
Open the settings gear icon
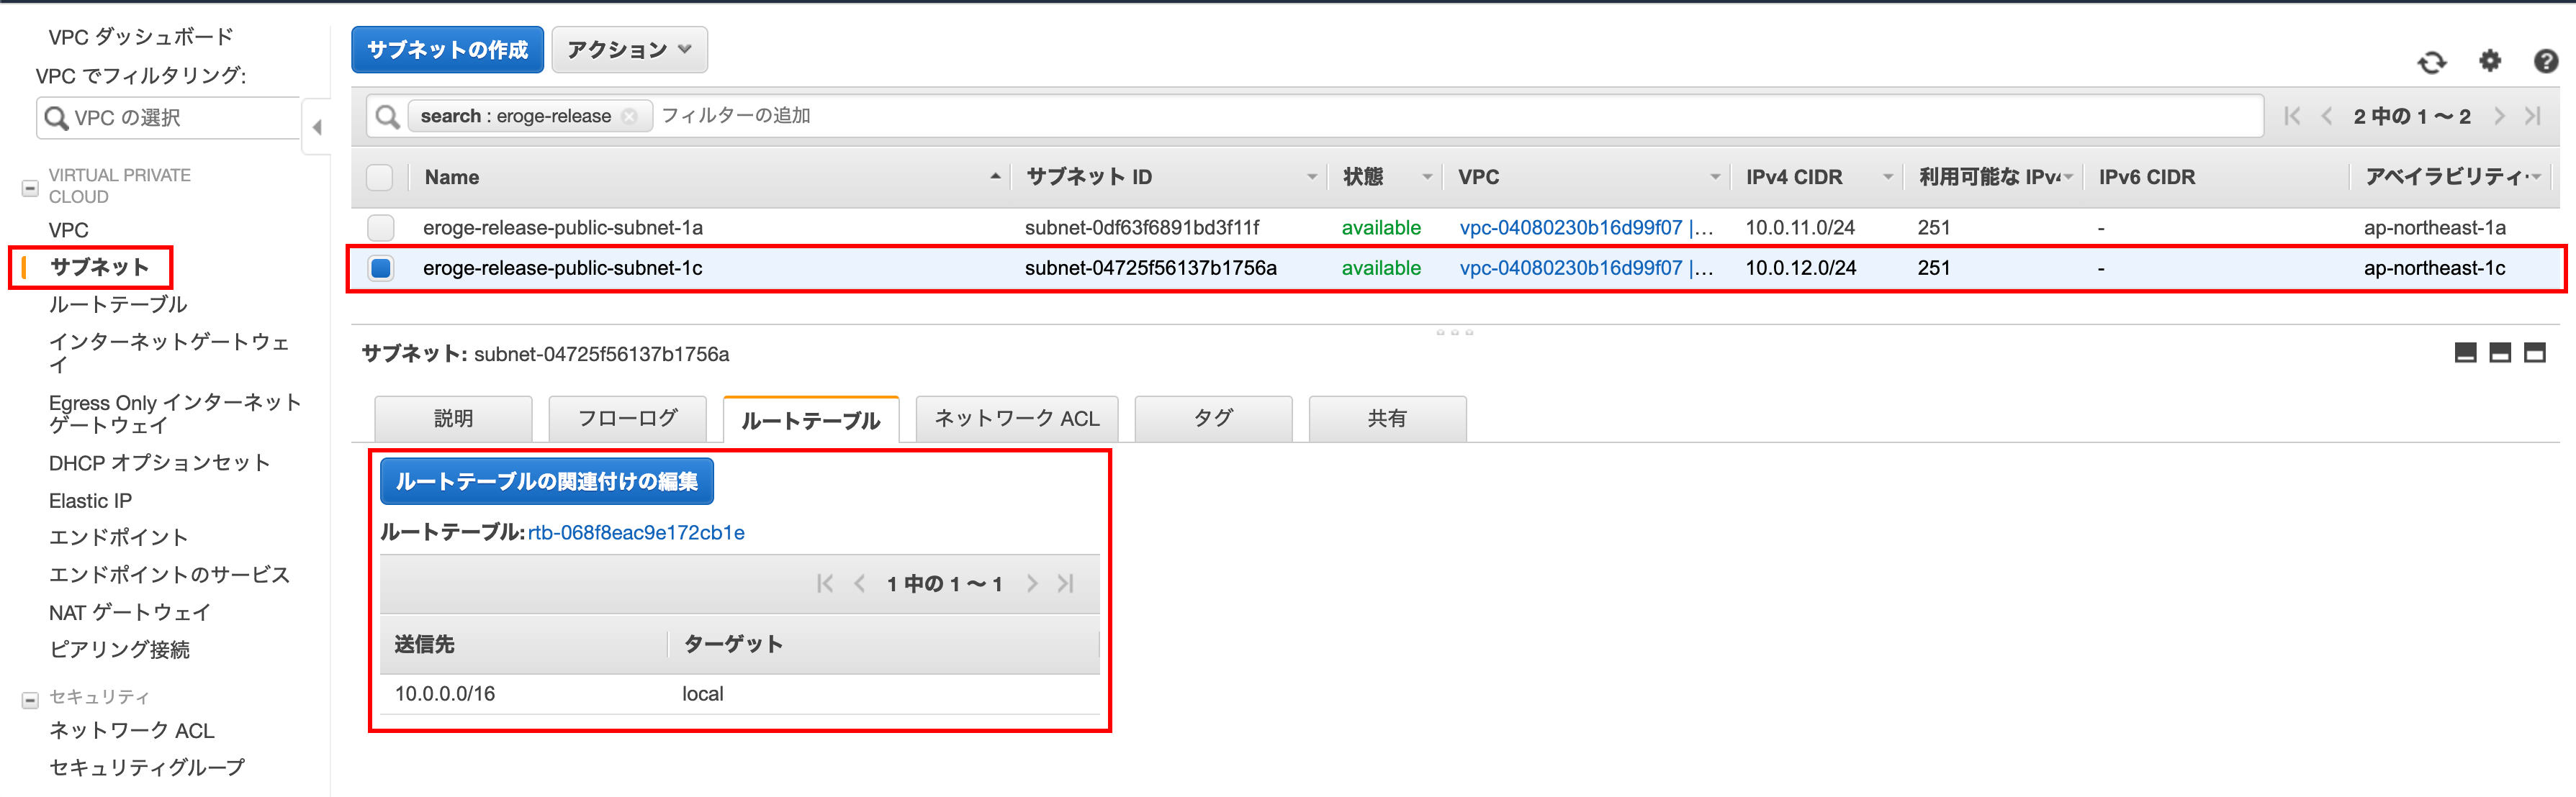tap(2489, 62)
